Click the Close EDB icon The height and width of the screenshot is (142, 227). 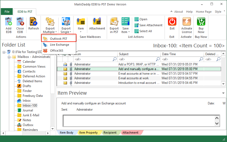tap(20, 22)
